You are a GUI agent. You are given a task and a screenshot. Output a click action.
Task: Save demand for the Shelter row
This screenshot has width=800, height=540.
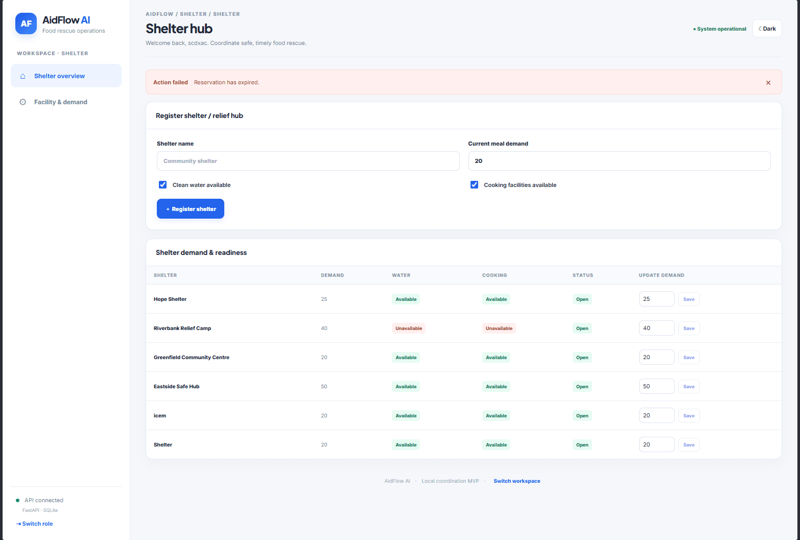(689, 445)
